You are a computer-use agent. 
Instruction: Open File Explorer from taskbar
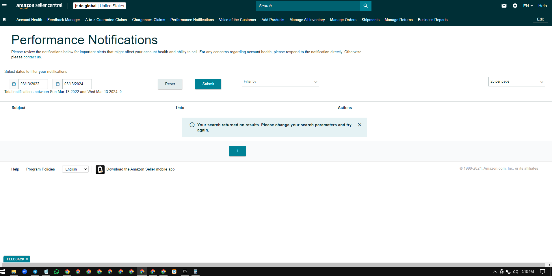(14, 272)
